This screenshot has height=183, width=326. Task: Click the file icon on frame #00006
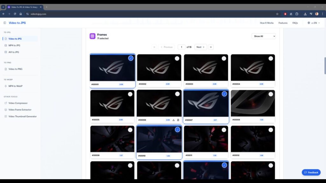pos(178,120)
